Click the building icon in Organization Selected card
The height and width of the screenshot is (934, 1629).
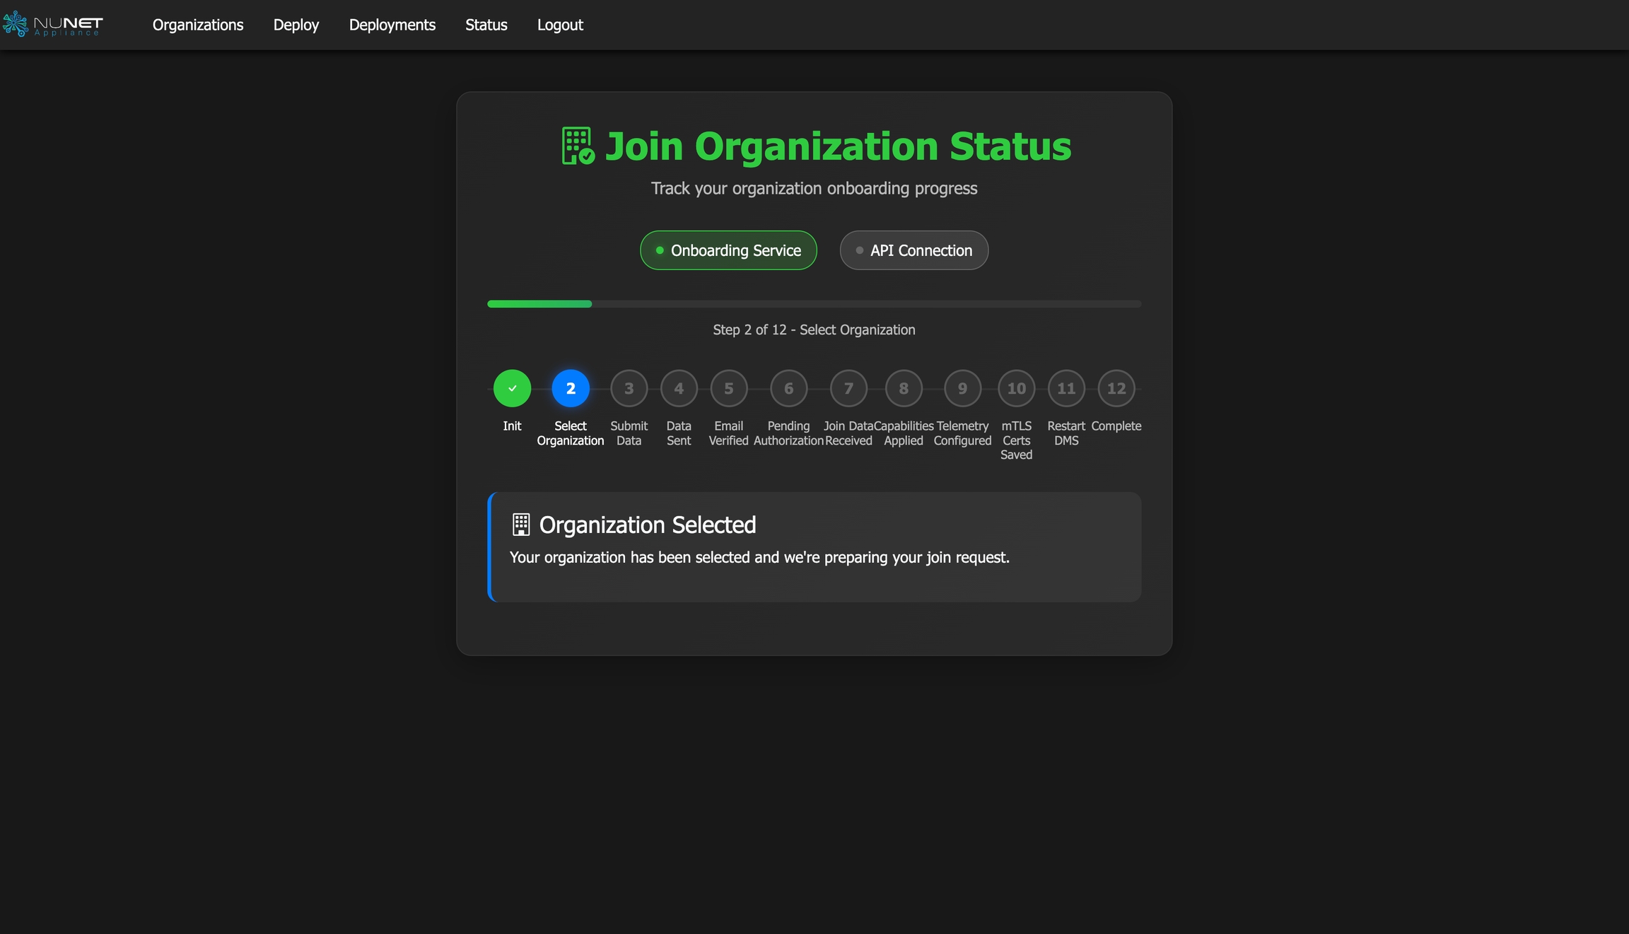pyautogui.click(x=521, y=525)
